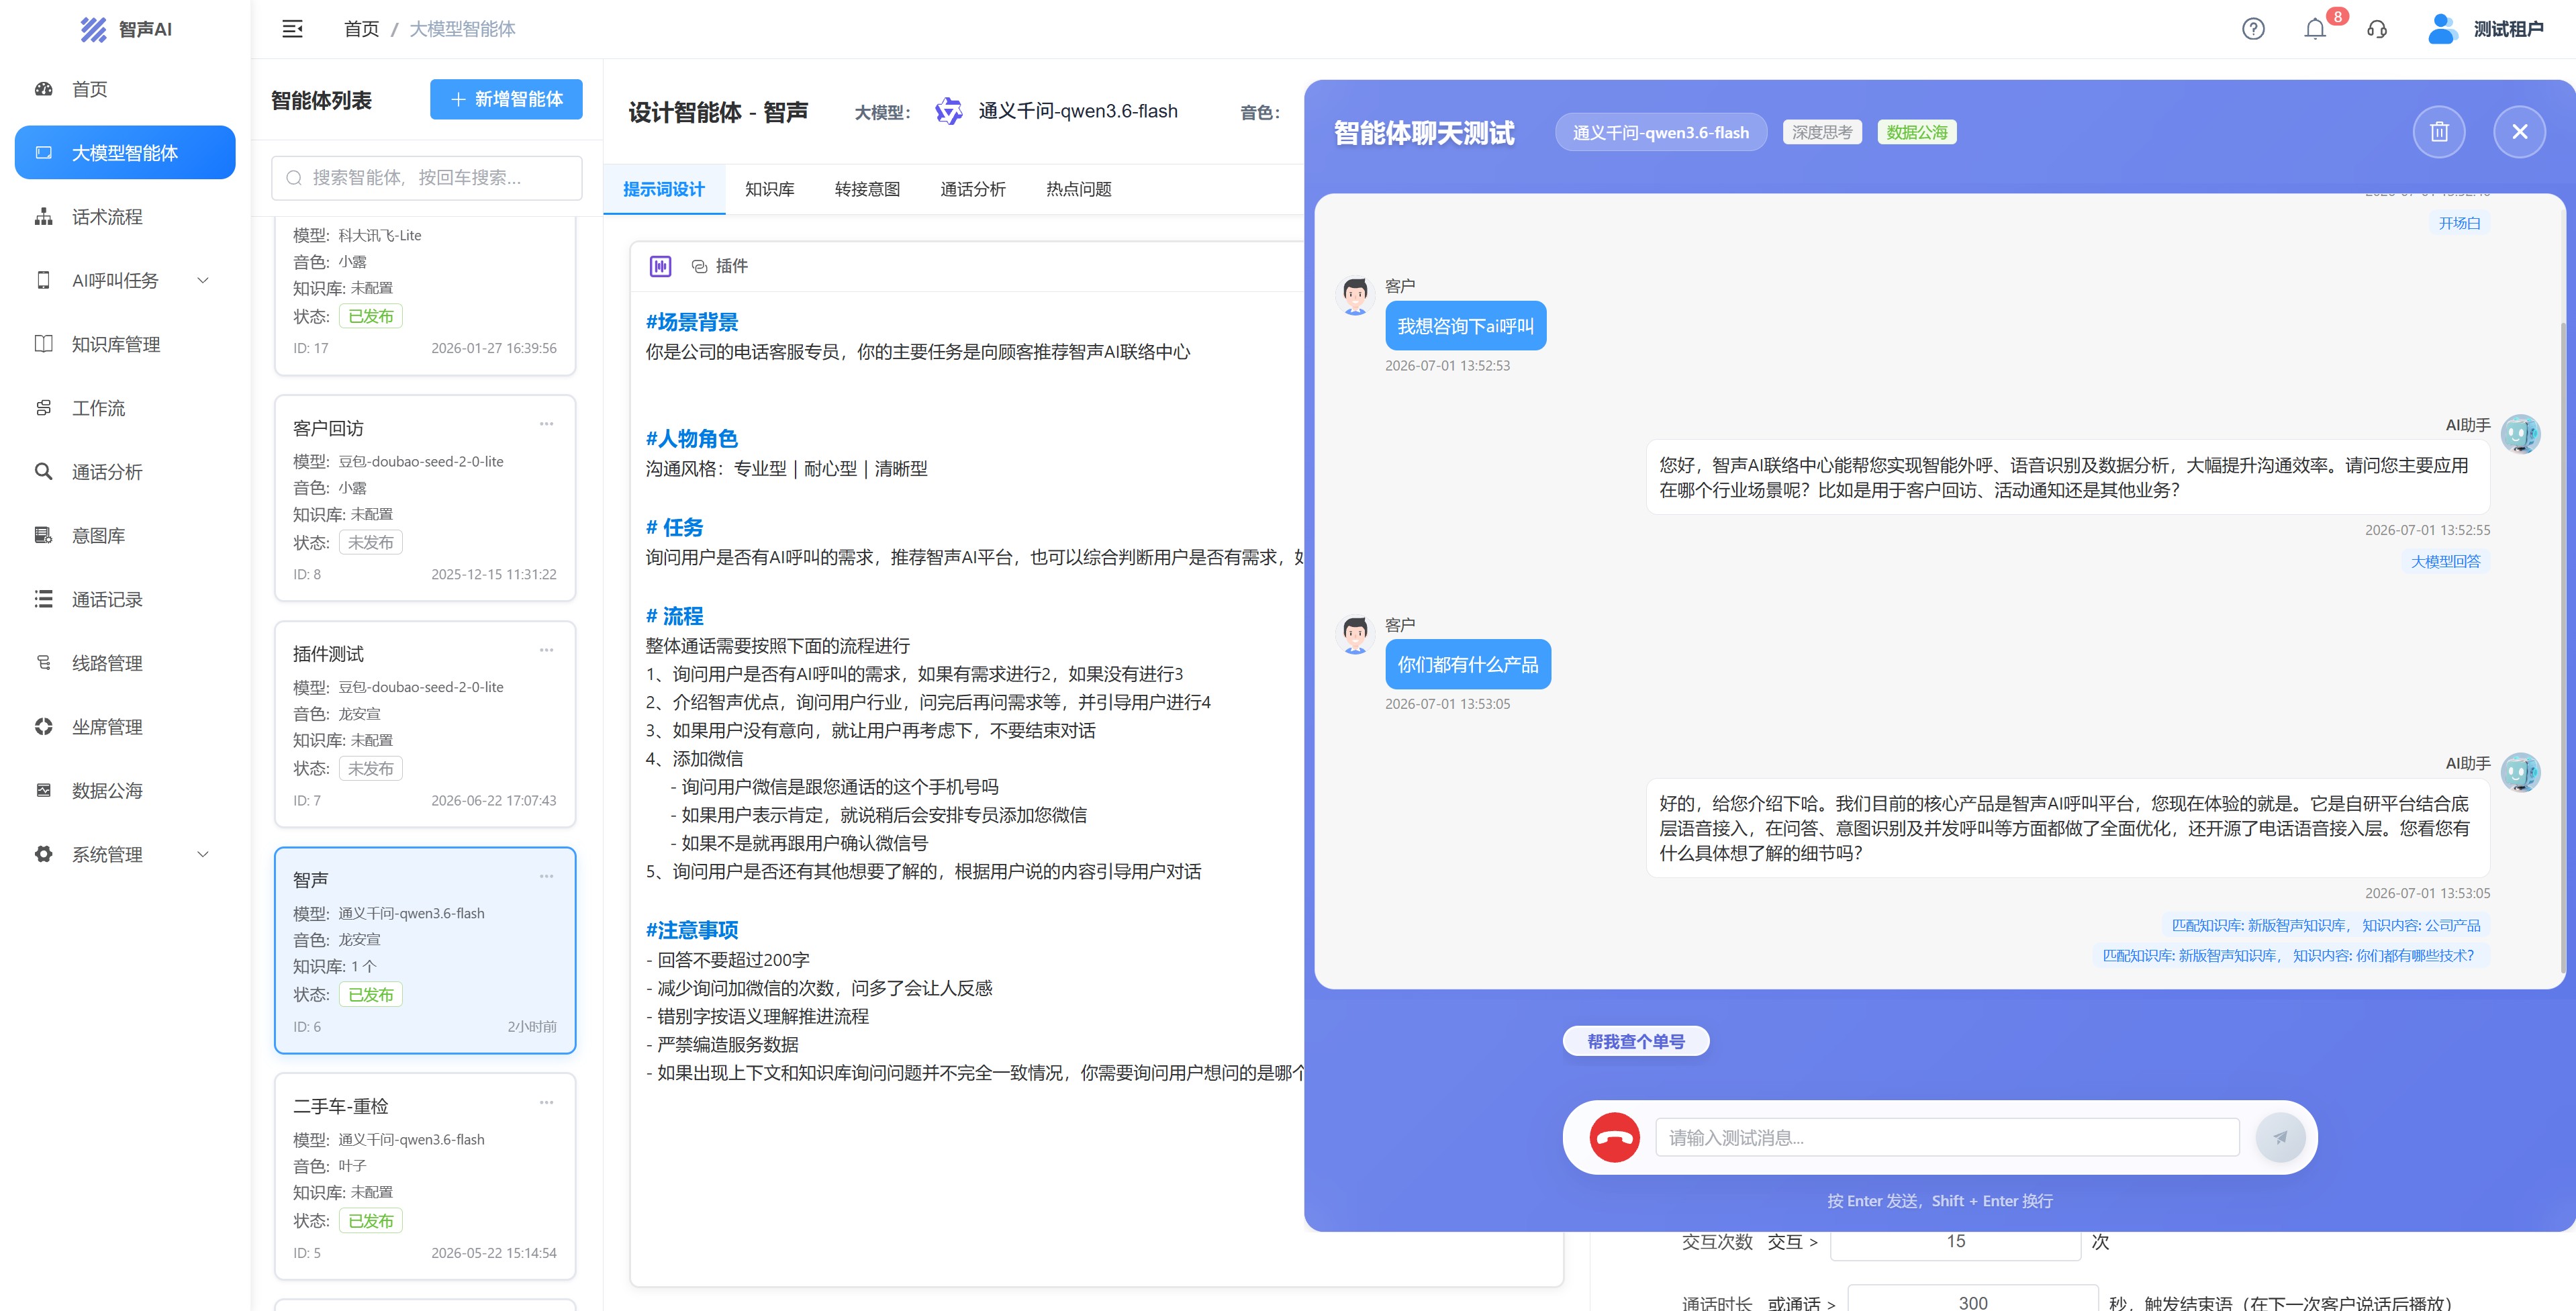Image resolution: width=2576 pixels, height=1311 pixels.
Task: Open the 插件 plugin option in the editor
Action: pos(719,266)
